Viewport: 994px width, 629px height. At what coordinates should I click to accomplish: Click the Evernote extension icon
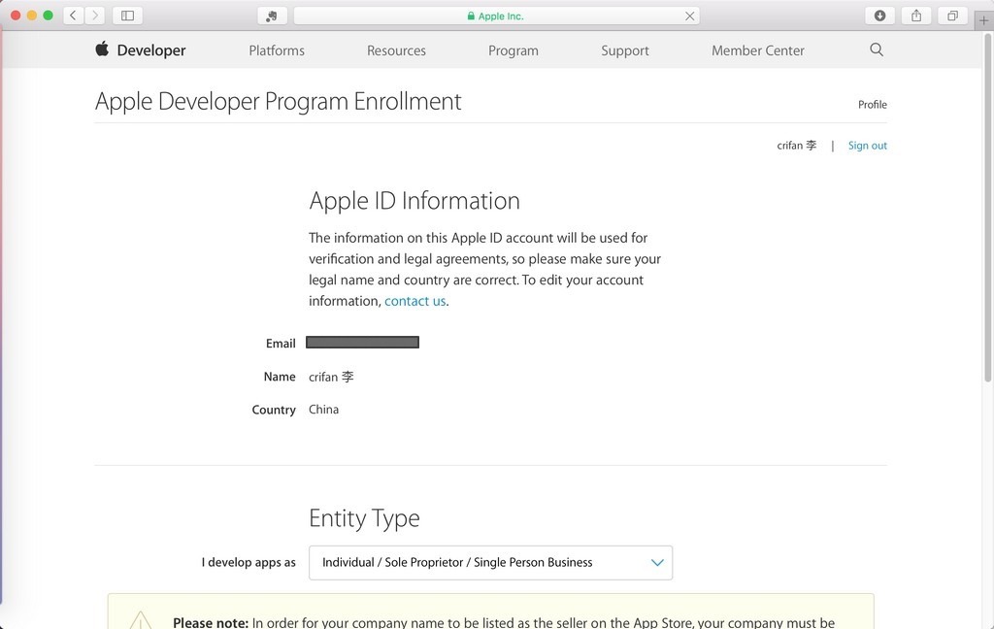coord(272,16)
